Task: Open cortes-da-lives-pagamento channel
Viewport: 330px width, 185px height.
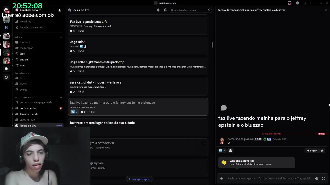Action: point(38,102)
